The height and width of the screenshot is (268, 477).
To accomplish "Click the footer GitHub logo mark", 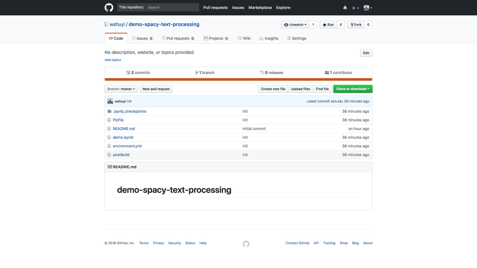I will point(246,244).
